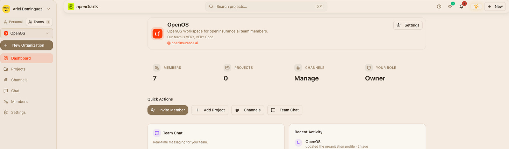The width and height of the screenshot is (509, 149).
Task: Click the Invite Member button
Action: [x=168, y=110]
